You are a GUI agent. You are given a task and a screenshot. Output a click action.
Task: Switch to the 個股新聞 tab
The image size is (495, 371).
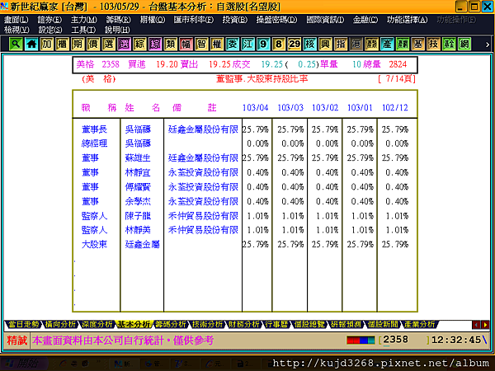pyautogui.click(x=383, y=324)
